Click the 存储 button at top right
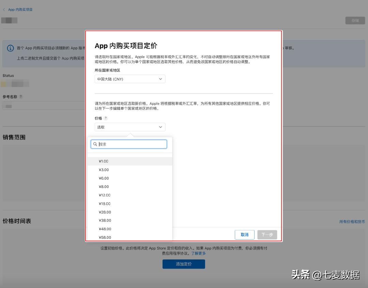The image size is (368, 288). coord(355,20)
